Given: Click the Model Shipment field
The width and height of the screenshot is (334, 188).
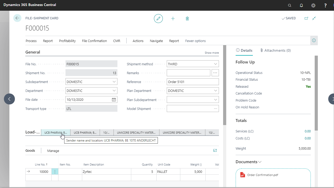Looking at the screenshot, I should click(193, 109).
